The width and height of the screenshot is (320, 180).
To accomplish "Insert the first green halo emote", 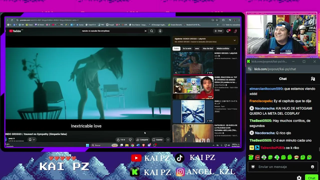I will point(251,157).
